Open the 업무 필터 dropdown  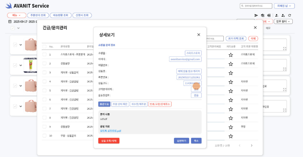pos(284,22)
